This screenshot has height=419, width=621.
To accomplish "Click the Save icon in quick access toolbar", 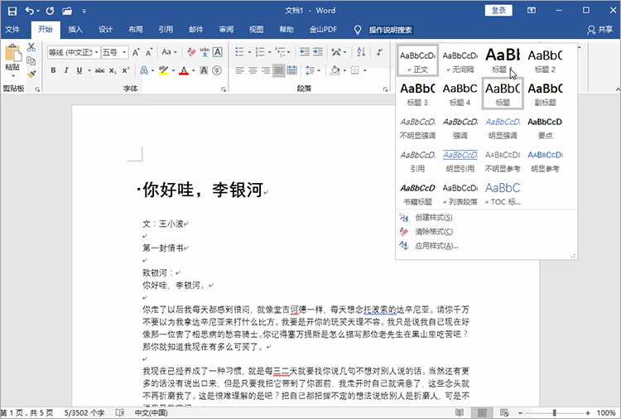I will click(12, 11).
